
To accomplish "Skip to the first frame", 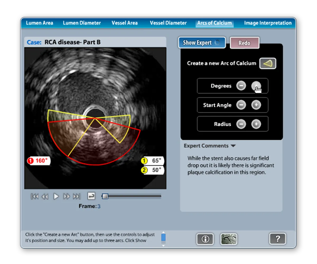I will (x=34, y=196).
